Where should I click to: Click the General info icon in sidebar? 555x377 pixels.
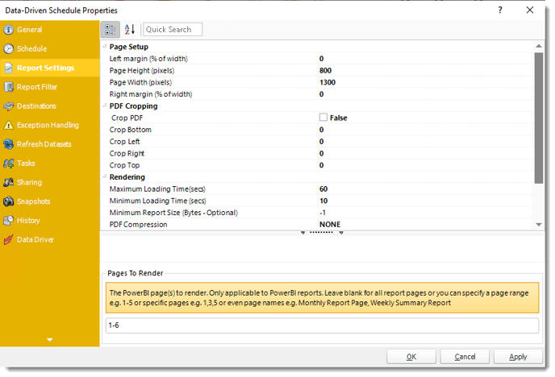coord(9,30)
